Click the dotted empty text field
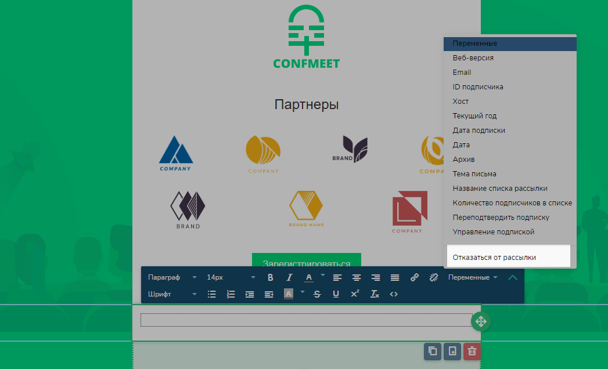This screenshot has width=608, height=369. (307, 320)
